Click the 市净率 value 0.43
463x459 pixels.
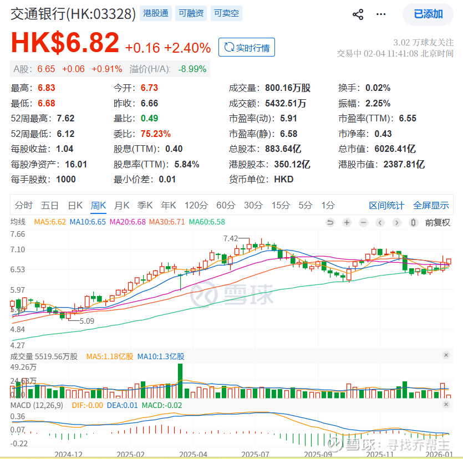coord(383,134)
